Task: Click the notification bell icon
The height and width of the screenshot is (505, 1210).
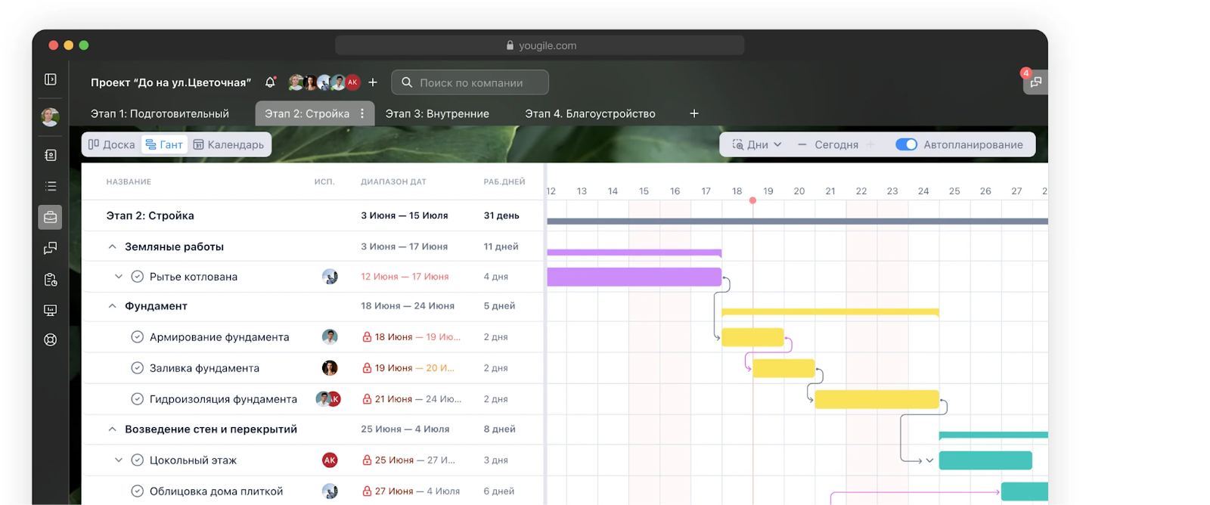Action: point(270,82)
